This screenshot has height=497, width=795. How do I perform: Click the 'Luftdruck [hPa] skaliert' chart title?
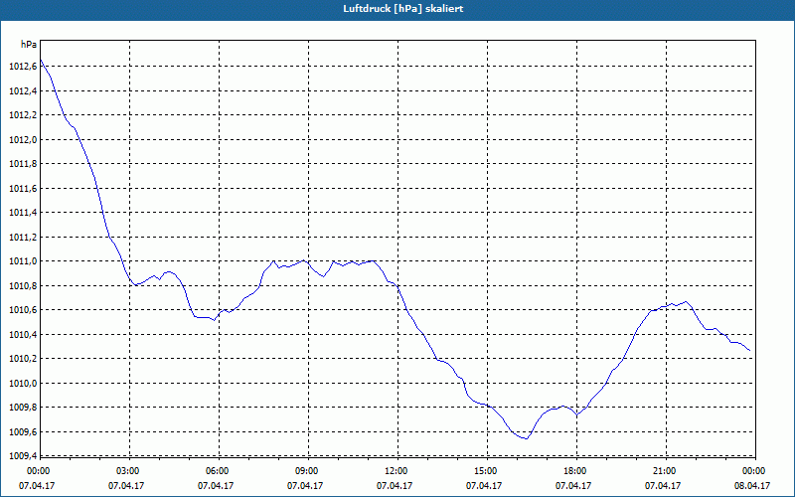(403, 9)
